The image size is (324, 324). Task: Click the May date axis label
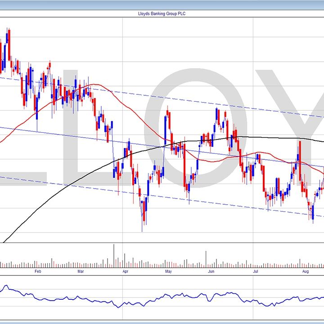pos(168,271)
